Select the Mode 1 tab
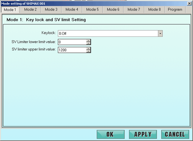The width and height of the screenshot is (193, 141). pyautogui.click(x=10, y=10)
